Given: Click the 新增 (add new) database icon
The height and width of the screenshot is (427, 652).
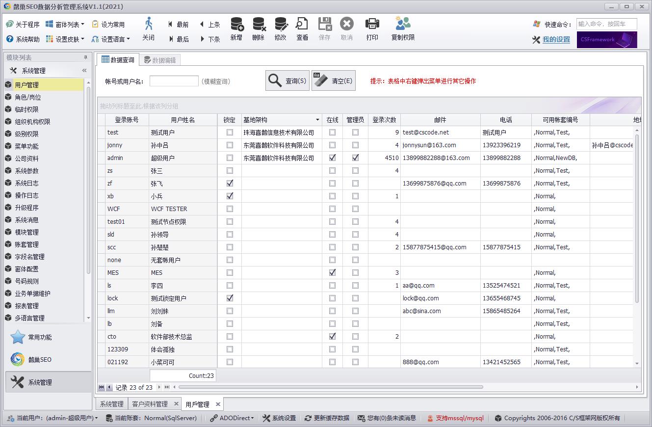Looking at the screenshot, I should pyautogui.click(x=236, y=25).
